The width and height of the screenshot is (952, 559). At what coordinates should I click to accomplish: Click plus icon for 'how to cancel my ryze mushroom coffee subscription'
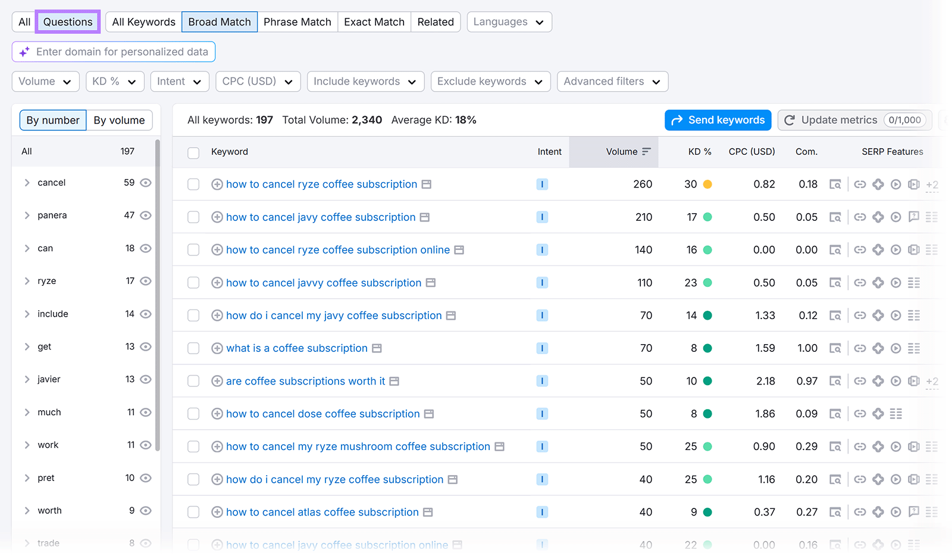pos(217,446)
